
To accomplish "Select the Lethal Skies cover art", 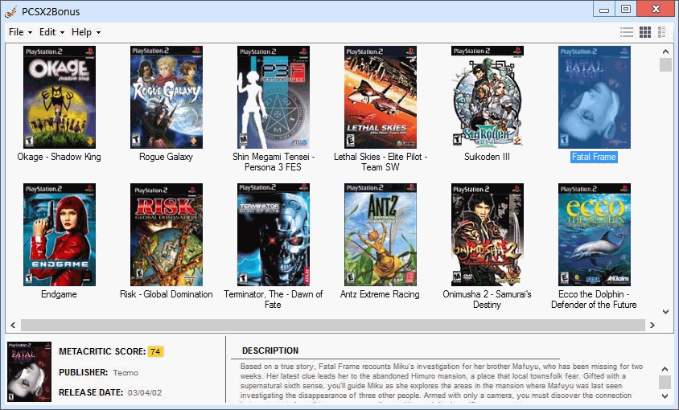I will (381, 97).
